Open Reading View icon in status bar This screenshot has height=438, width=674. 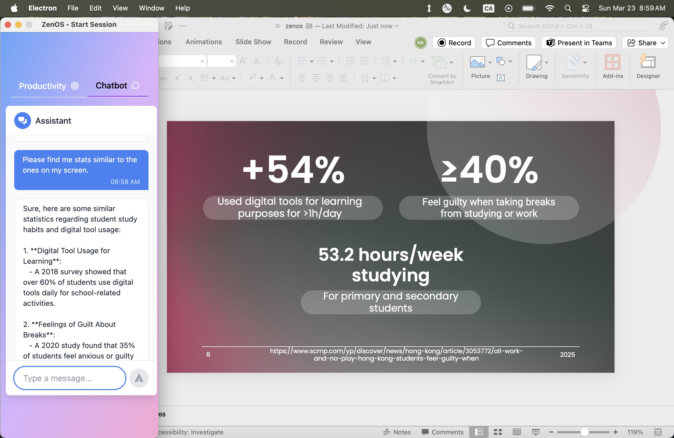(517, 432)
